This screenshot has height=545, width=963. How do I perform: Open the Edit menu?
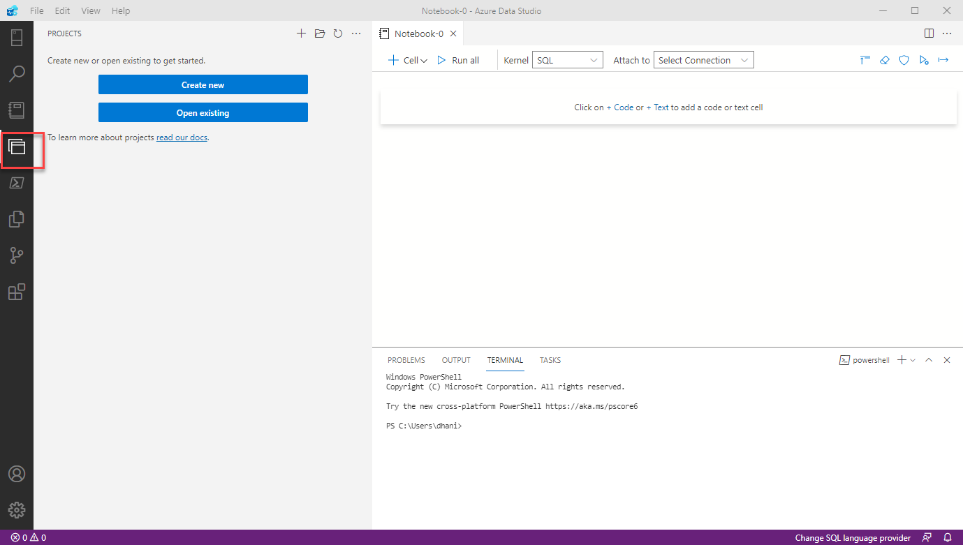point(62,11)
